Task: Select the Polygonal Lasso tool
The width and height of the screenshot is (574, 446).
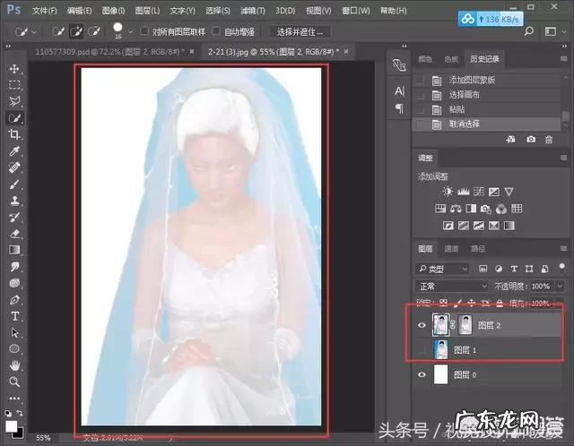Action: coord(14,101)
